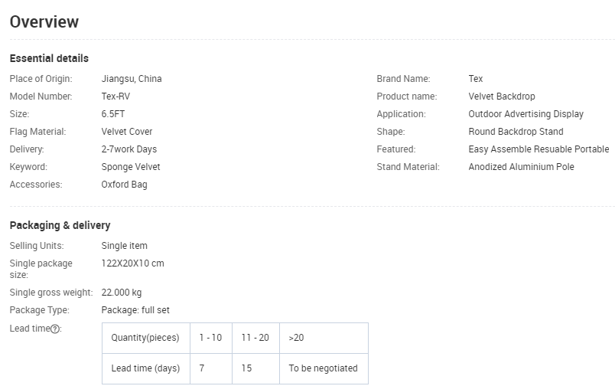Viewport: 615px width, 386px height.
Task: Click the Lead time help question-mark icon
Action: (55, 329)
